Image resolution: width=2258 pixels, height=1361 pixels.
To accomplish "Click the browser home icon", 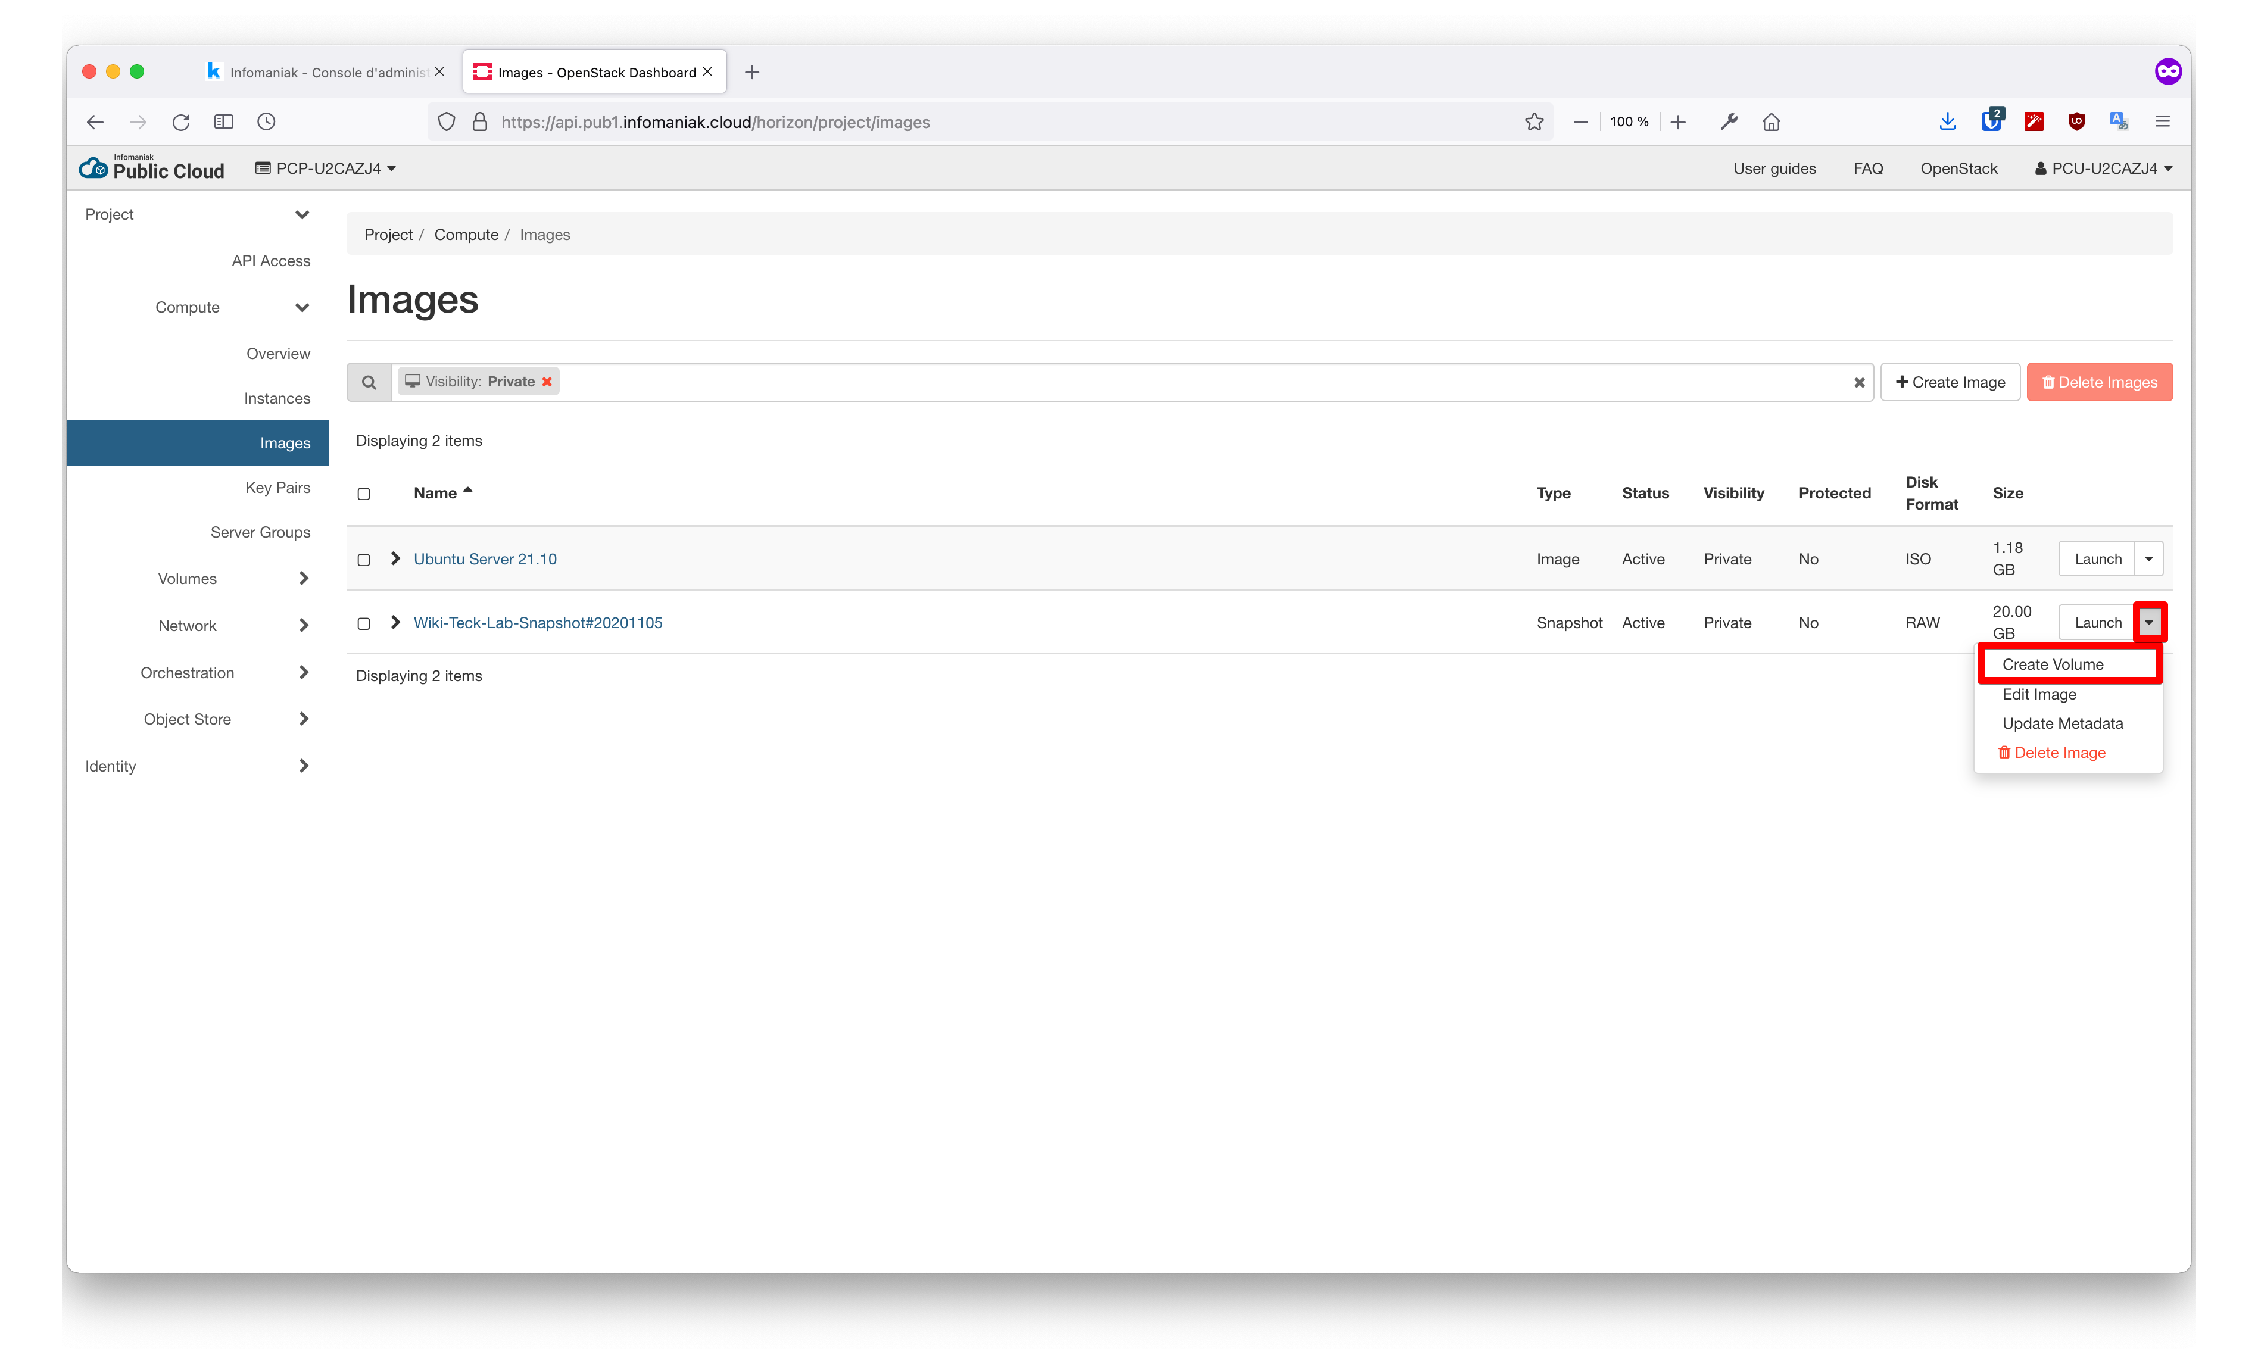I will point(1770,122).
